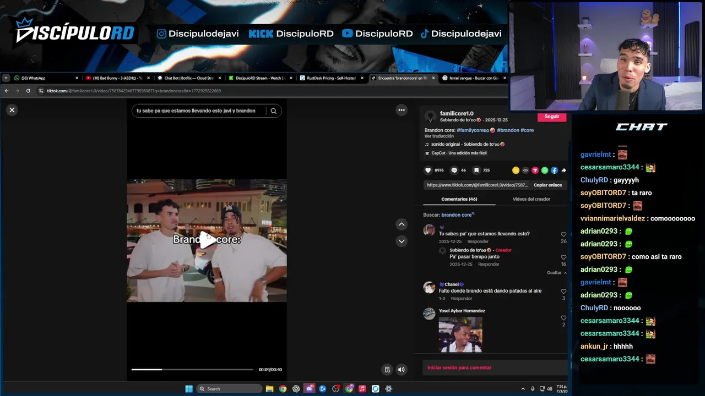Open comments via speech bubble icon

point(454,170)
